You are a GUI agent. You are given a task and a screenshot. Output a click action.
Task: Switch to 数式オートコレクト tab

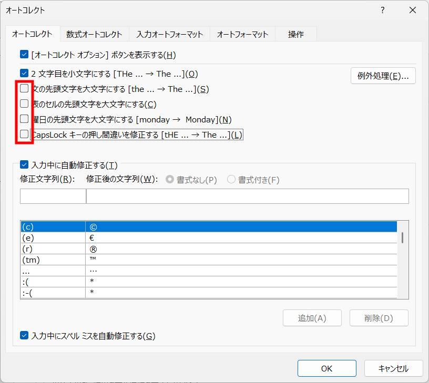coord(94,34)
